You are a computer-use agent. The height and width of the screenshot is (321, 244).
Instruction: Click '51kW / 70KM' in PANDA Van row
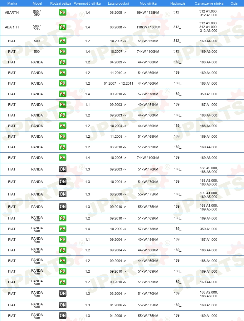pyautogui.click(x=148, y=293)
